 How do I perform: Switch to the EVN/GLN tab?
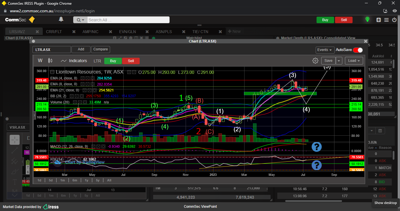tap(127, 32)
